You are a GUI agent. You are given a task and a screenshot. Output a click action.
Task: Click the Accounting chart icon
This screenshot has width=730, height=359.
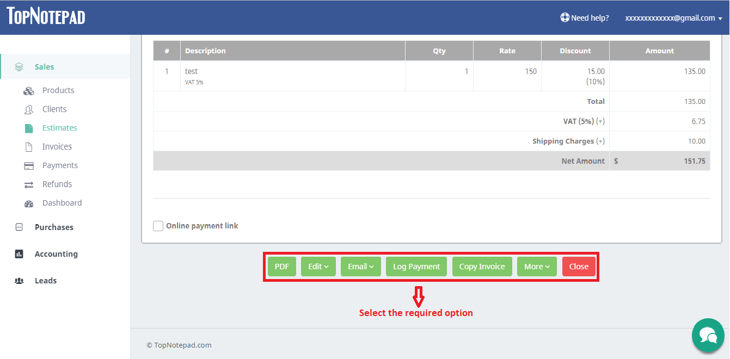[x=19, y=254]
